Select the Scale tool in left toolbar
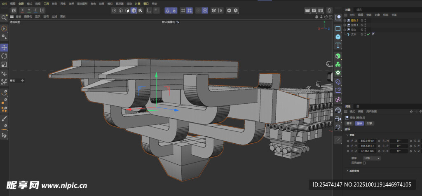The image size is (422, 196). 4,64
